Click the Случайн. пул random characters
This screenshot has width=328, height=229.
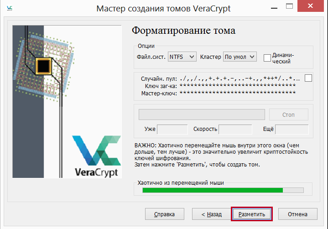point(239,78)
